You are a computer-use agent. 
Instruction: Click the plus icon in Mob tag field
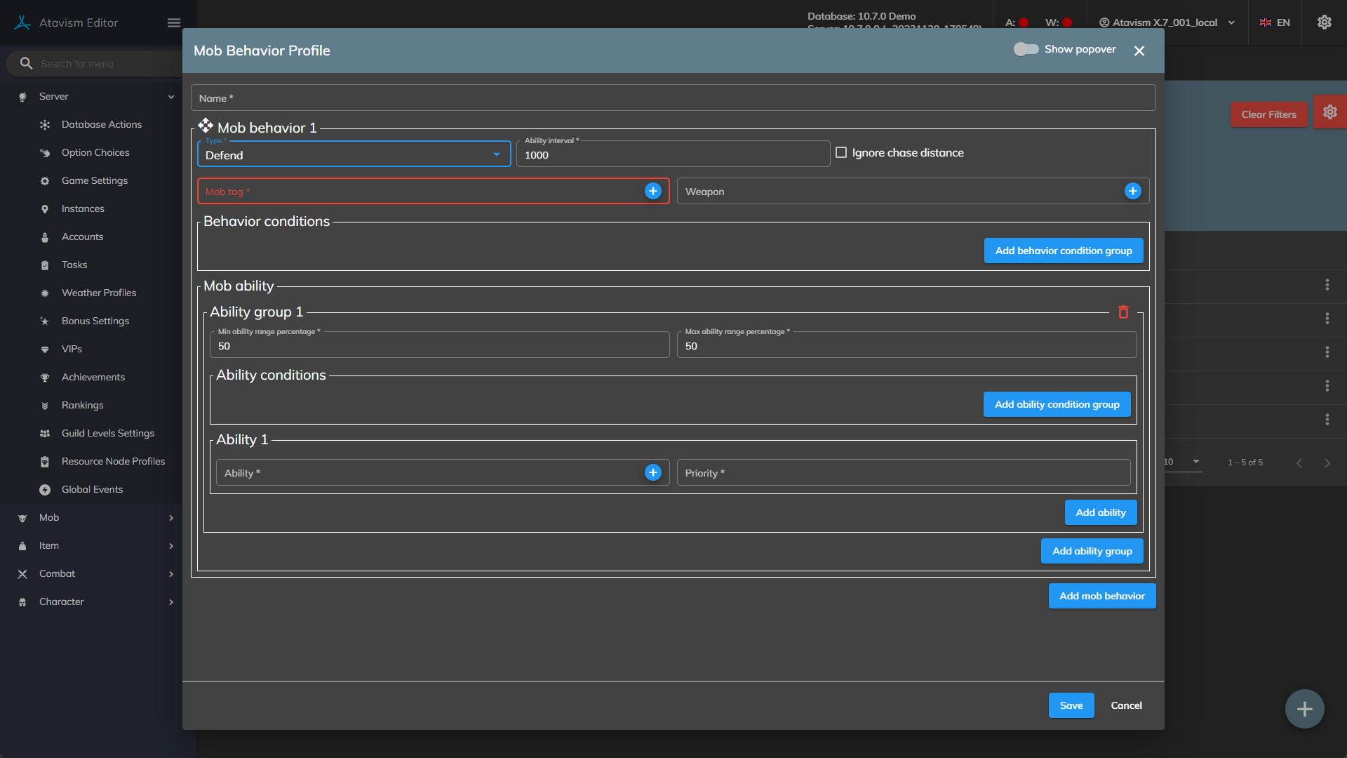click(652, 191)
